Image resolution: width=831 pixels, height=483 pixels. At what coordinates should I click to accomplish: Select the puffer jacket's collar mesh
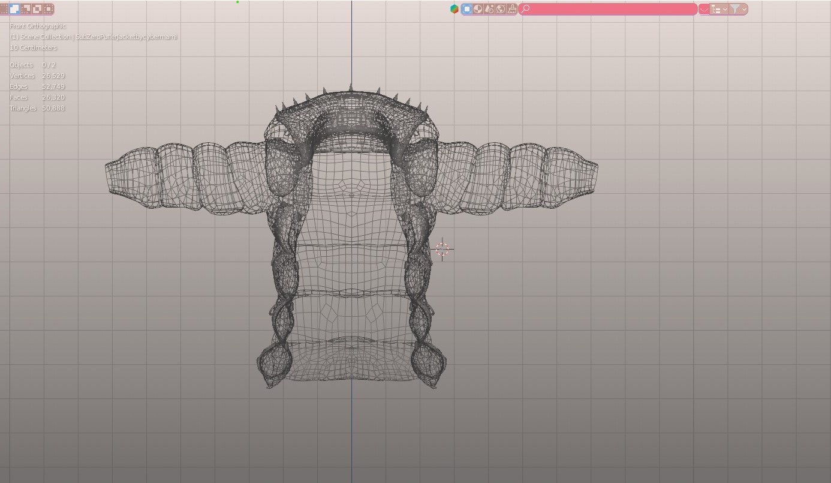(351, 114)
